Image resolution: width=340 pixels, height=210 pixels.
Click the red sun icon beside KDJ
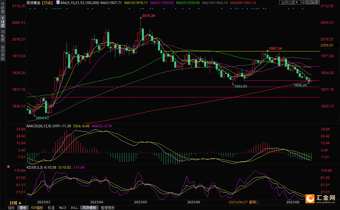[8, 167]
